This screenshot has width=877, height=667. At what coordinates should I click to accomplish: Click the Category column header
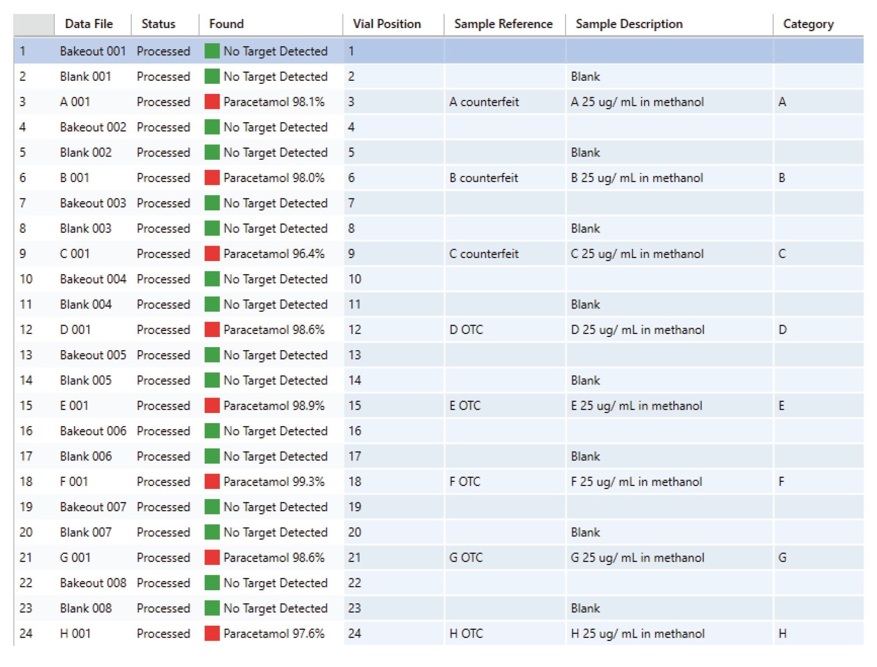(x=808, y=24)
